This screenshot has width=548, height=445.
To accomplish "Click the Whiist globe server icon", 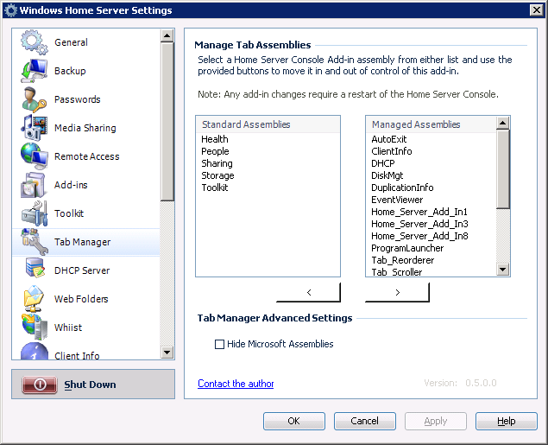I will (34, 327).
